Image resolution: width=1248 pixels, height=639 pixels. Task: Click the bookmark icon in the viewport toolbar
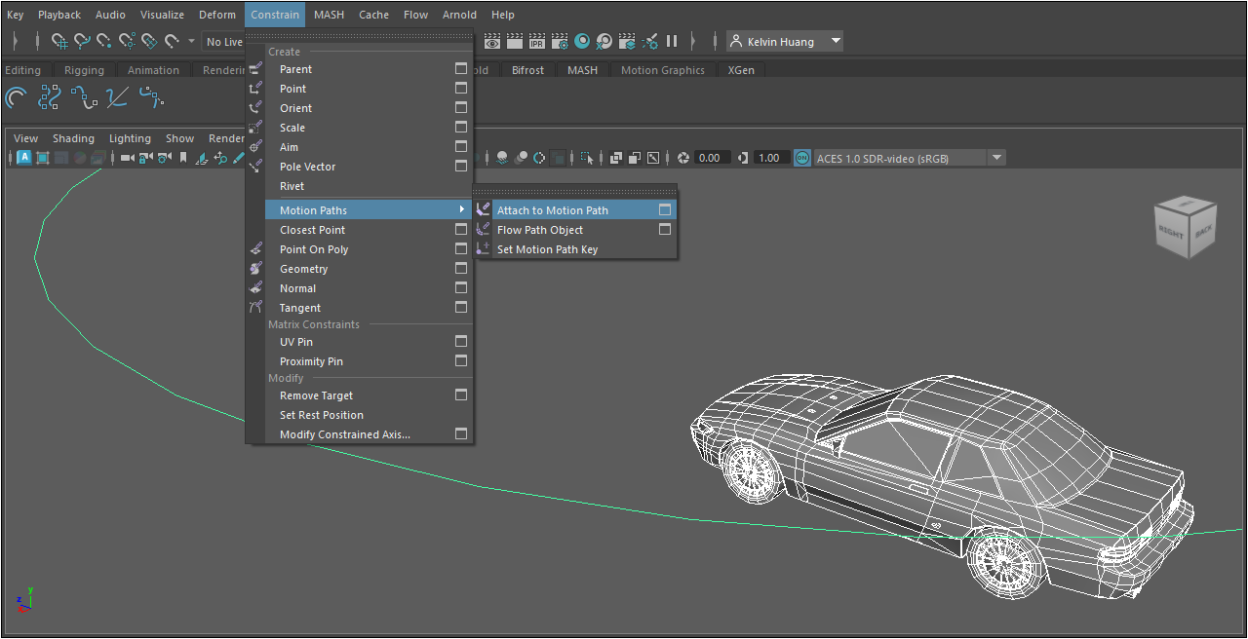pyautogui.click(x=182, y=158)
